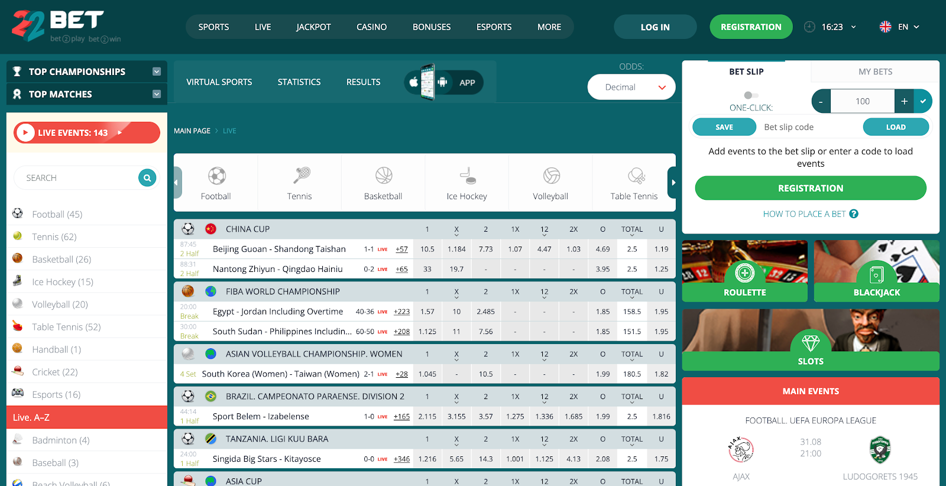Switch to the BET SLIP tab

pyautogui.click(x=747, y=72)
